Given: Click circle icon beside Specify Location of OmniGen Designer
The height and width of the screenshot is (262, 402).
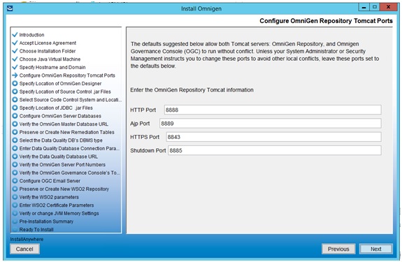Looking at the screenshot, I should [x=15, y=84].
